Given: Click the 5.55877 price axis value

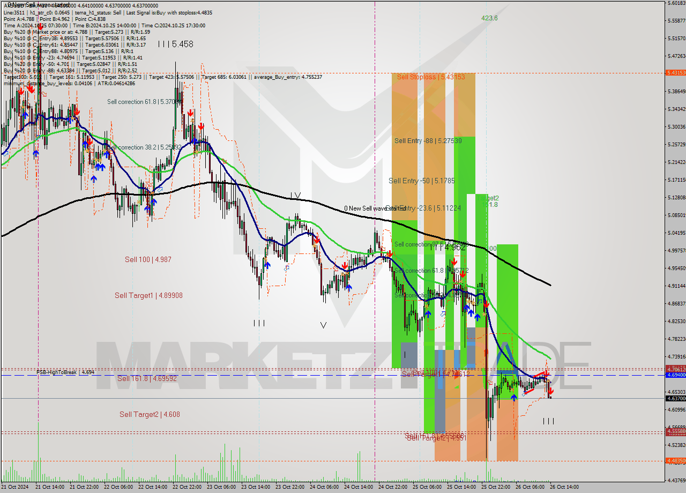Looking at the screenshot, I should [x=676, y=21].
